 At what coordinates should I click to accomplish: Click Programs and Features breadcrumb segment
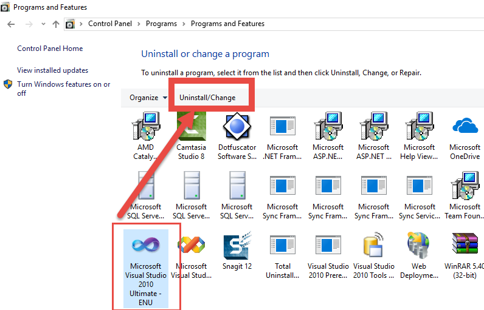tap(227, 24)
